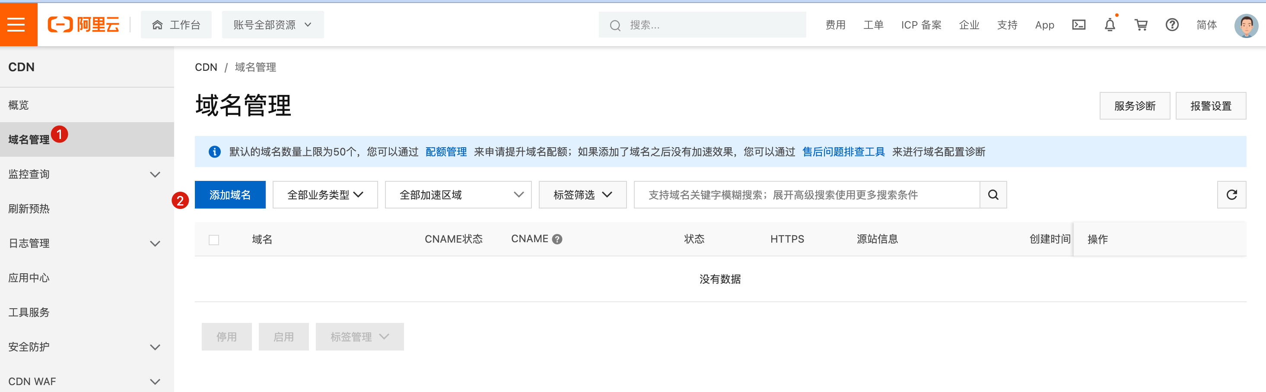Click the 添加域名 button
This screenshot has height=392, width=1266.
coord(230,195)
